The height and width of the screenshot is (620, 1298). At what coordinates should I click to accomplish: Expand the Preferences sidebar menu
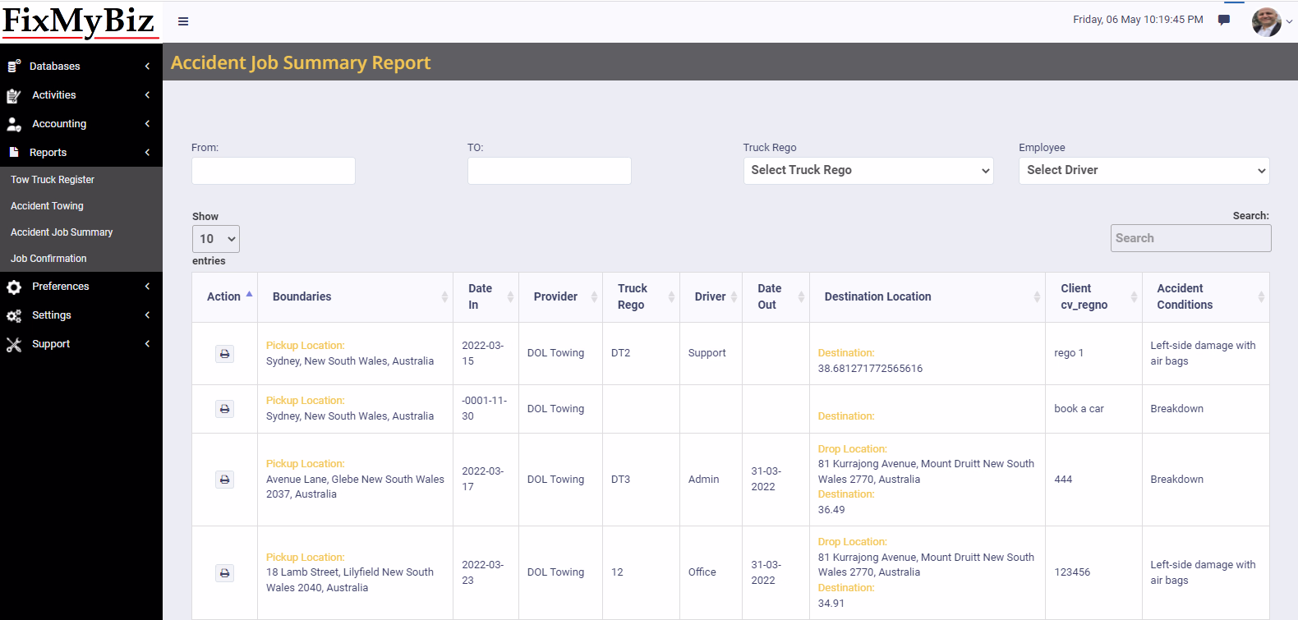[x=61, y=287]
